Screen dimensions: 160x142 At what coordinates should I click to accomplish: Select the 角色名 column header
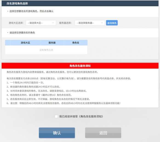click(76, 43)
